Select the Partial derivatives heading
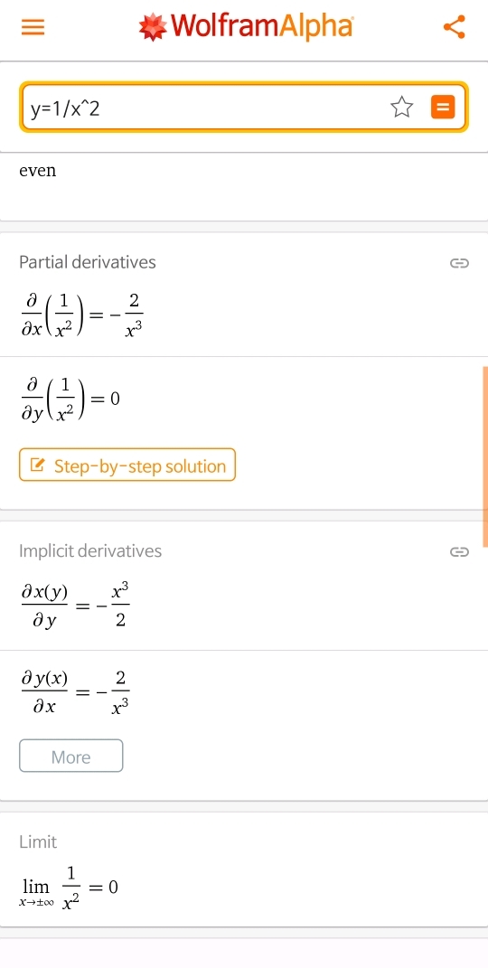Viewport: 488px width, 968px height. 88,262
